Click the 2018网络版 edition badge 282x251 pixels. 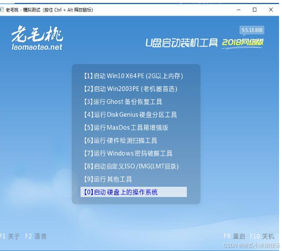[x=242, y=42]
